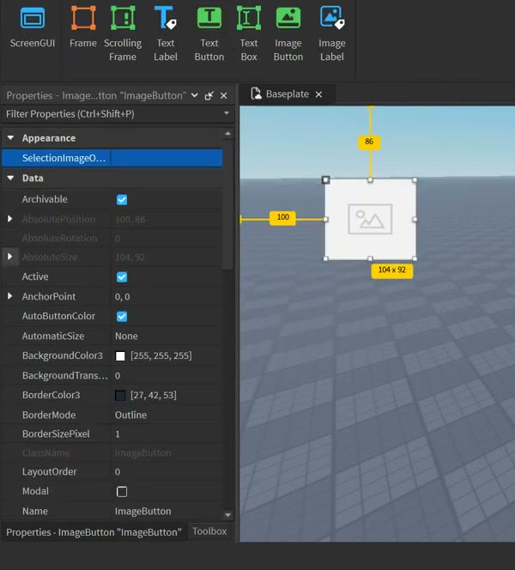Change the BorderMode value Outline

pyautogui.click(x=130, y=415)
